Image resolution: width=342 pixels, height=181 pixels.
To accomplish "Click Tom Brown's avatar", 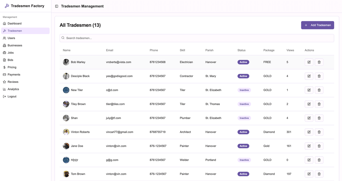I will point(66,174).
